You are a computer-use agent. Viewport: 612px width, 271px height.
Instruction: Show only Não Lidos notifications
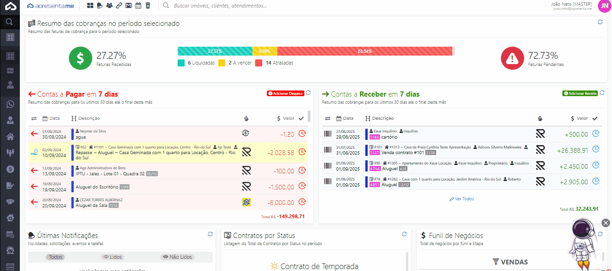177,257
